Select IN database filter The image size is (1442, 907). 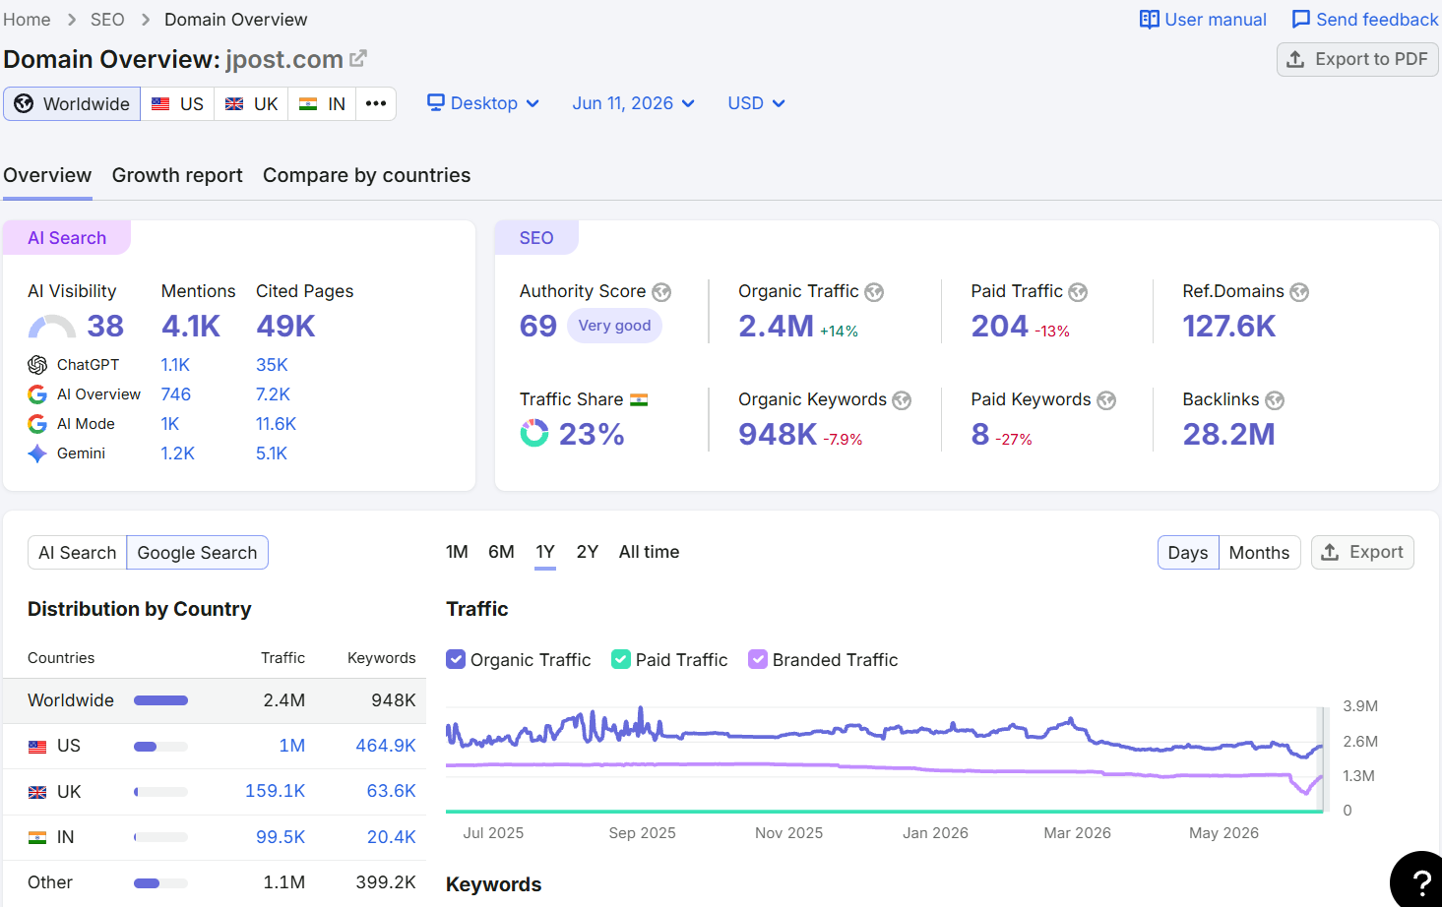coord(322,103)
